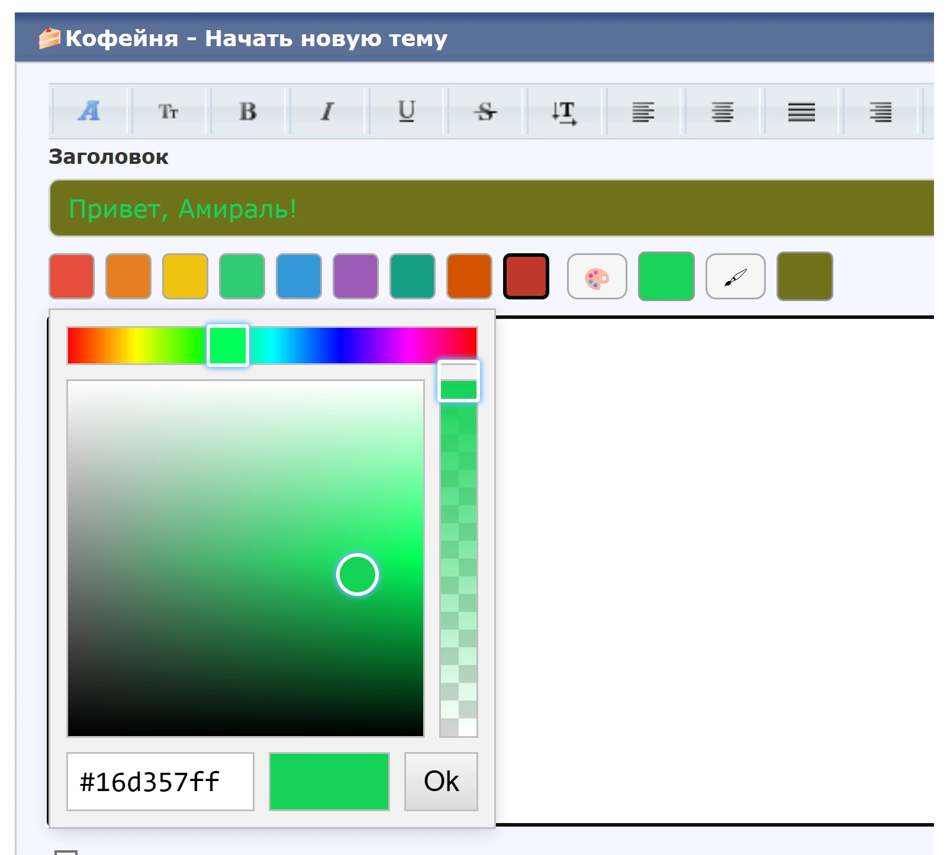
Task: Click the text direction icon
Action: pos(565,112)
